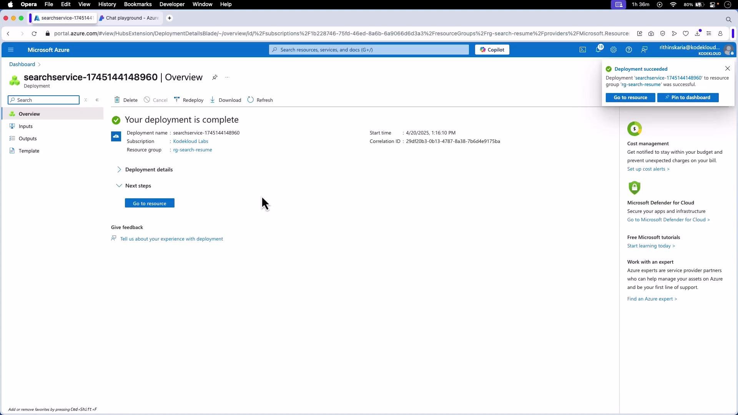Open the more options ellipsis beside title
The image size is (738, 415).
(227, 77)
